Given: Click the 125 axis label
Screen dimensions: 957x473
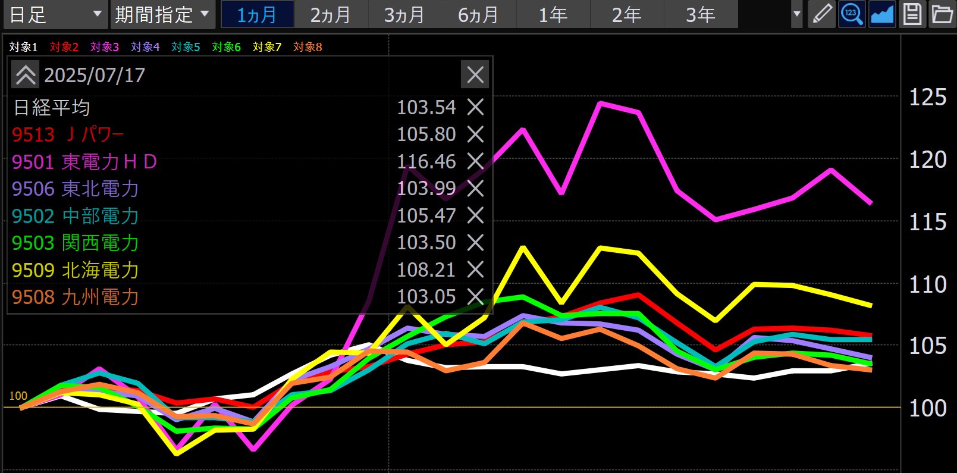Looking at the screenshot, I should 927,97.
